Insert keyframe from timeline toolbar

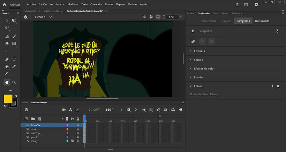(129, 110)
